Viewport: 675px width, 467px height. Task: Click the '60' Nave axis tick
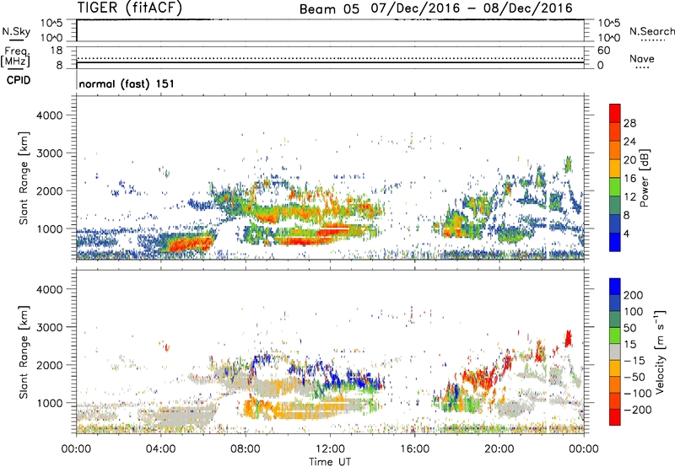tap(603, 51)
